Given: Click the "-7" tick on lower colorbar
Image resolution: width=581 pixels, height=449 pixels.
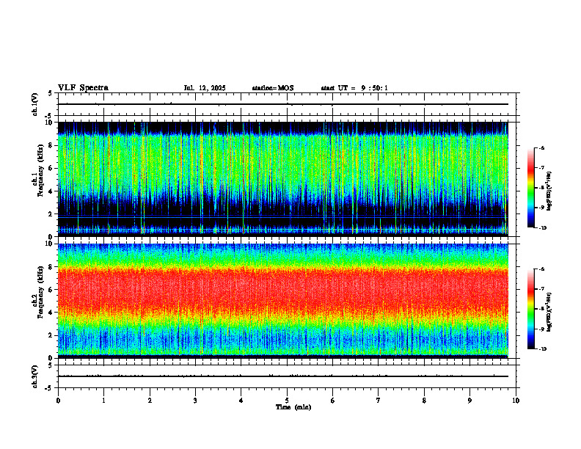Looking at the screenshot, I should point(541,289).
